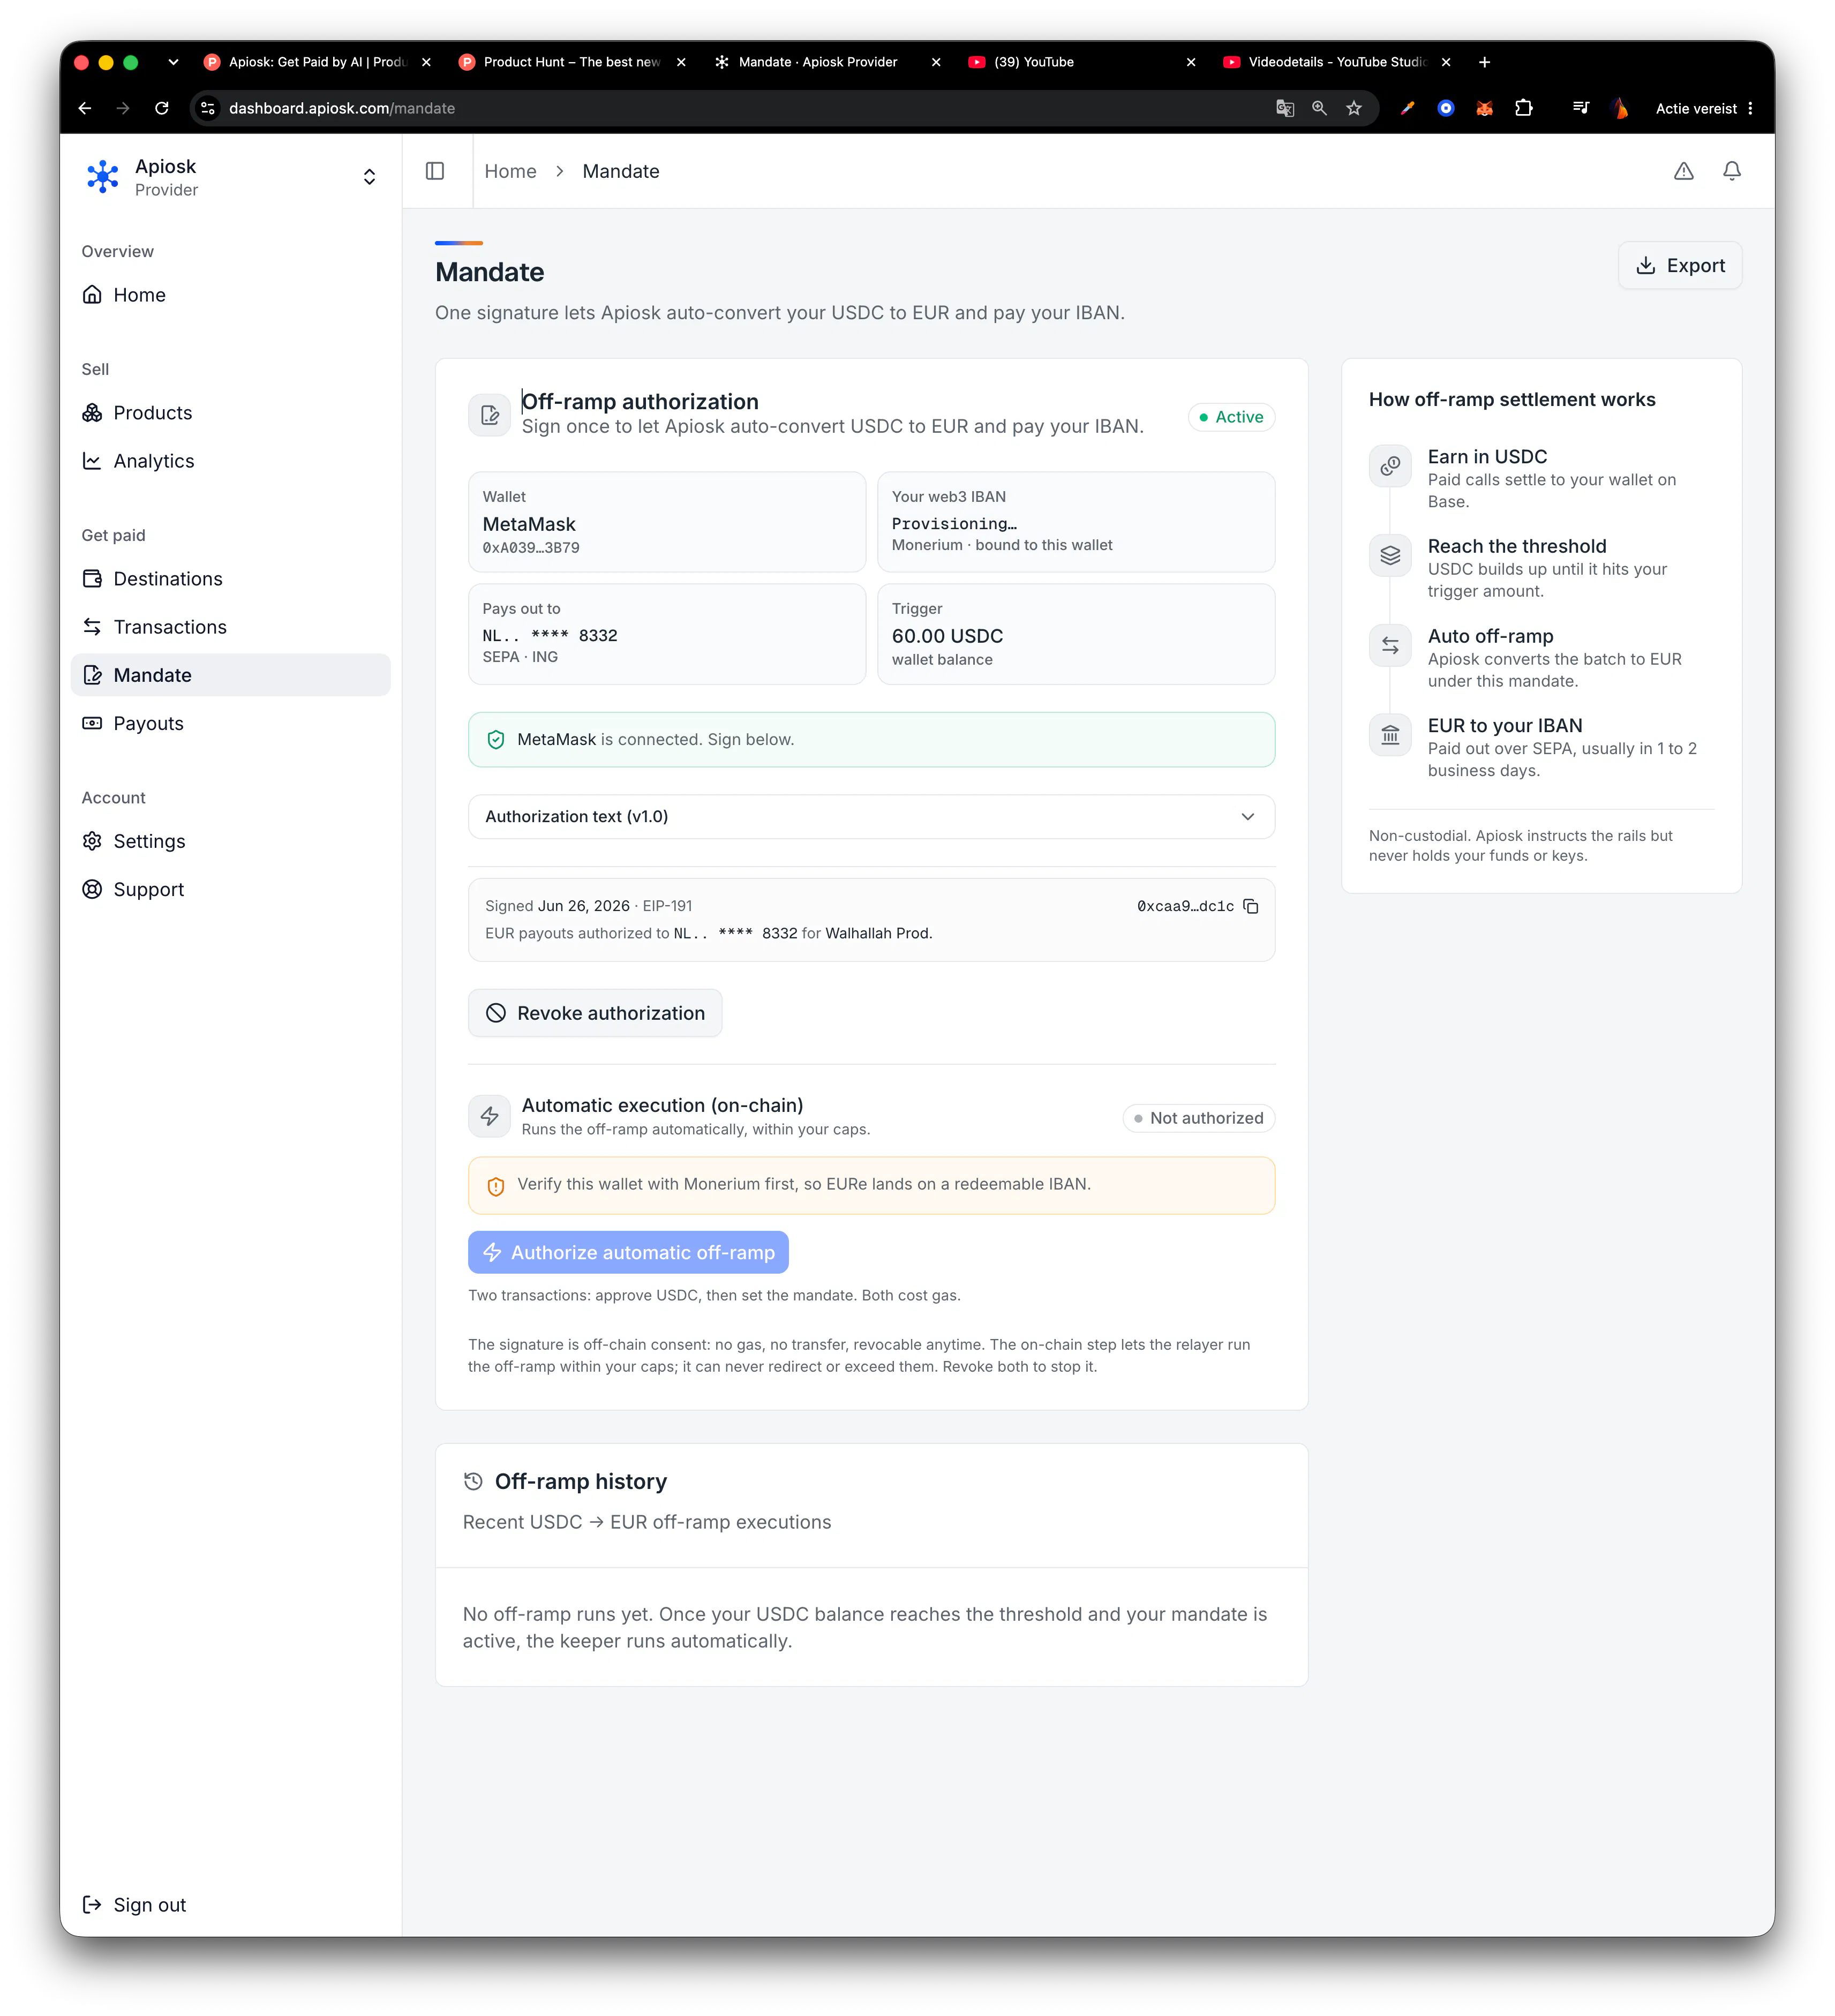Screen dimensions: 1835x2016
Task: View Transactions in the sidebar
Action: point(230,627)
